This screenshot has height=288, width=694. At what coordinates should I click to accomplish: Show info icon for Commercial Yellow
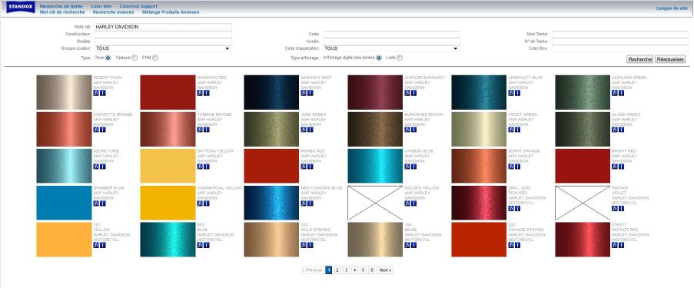coord(206,203)
